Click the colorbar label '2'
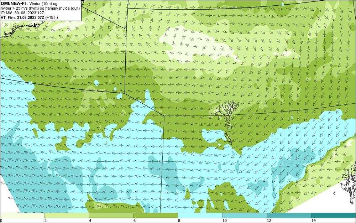This screenshot has width=356, height=223. pos(46,221)
